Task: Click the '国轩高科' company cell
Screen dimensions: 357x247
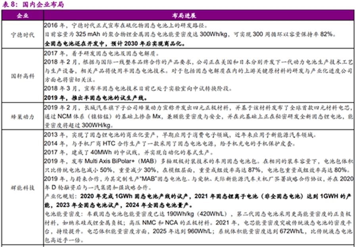Action: point(23,76)
